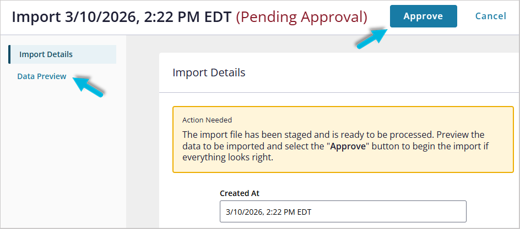Click the red Pending Approval status text
520x229 pixels.
click(301, 16)
